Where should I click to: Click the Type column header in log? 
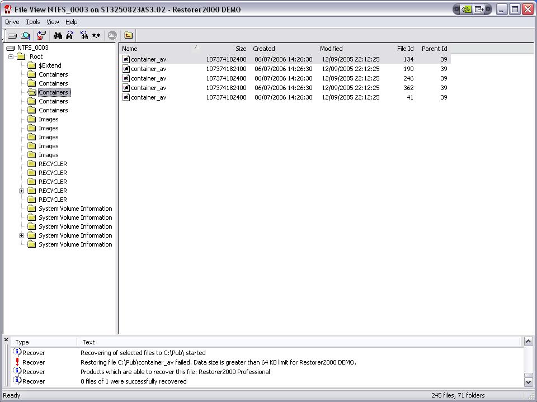[x=45, y=342]
